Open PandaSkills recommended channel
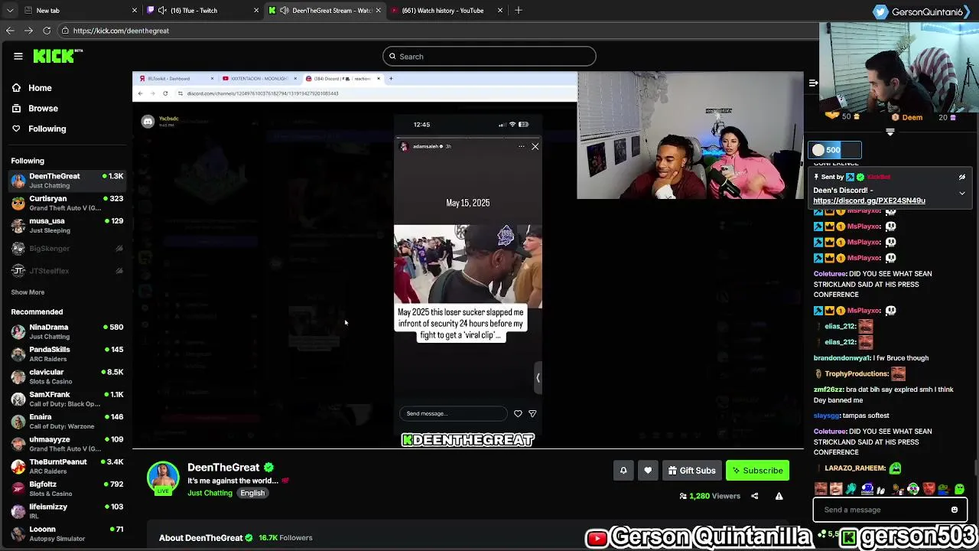The width and height of the screenshot is (979, 551). [67, 354]
